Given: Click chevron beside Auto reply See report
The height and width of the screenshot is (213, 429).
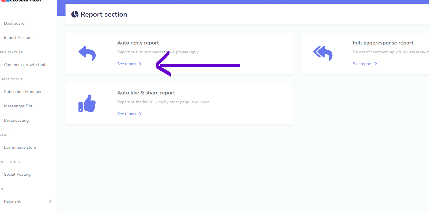Looking at the screenshot, I should (141, 64).
